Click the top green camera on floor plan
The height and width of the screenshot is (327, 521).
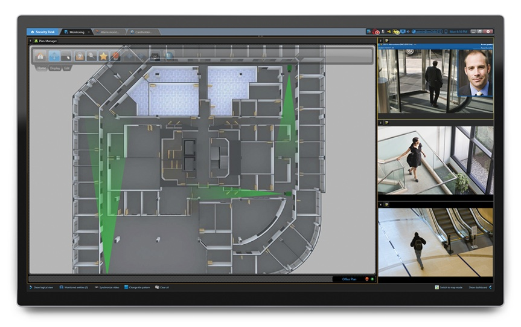coord(289,68)
